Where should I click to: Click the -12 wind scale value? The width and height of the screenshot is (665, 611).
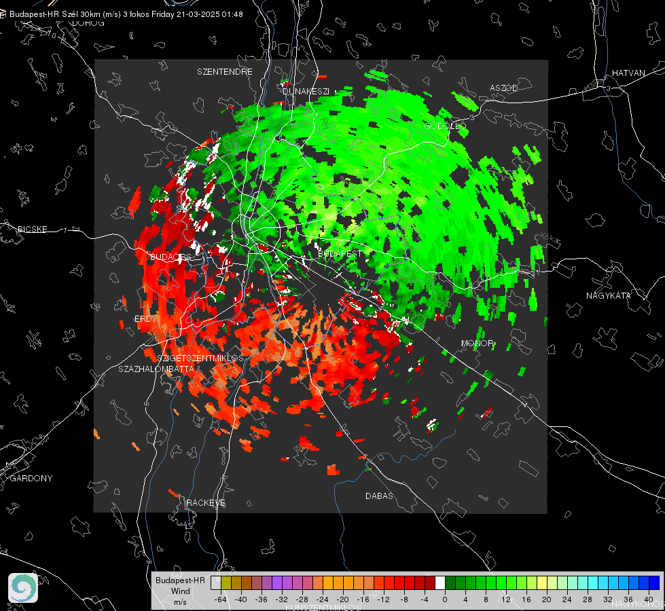point(383,599)
